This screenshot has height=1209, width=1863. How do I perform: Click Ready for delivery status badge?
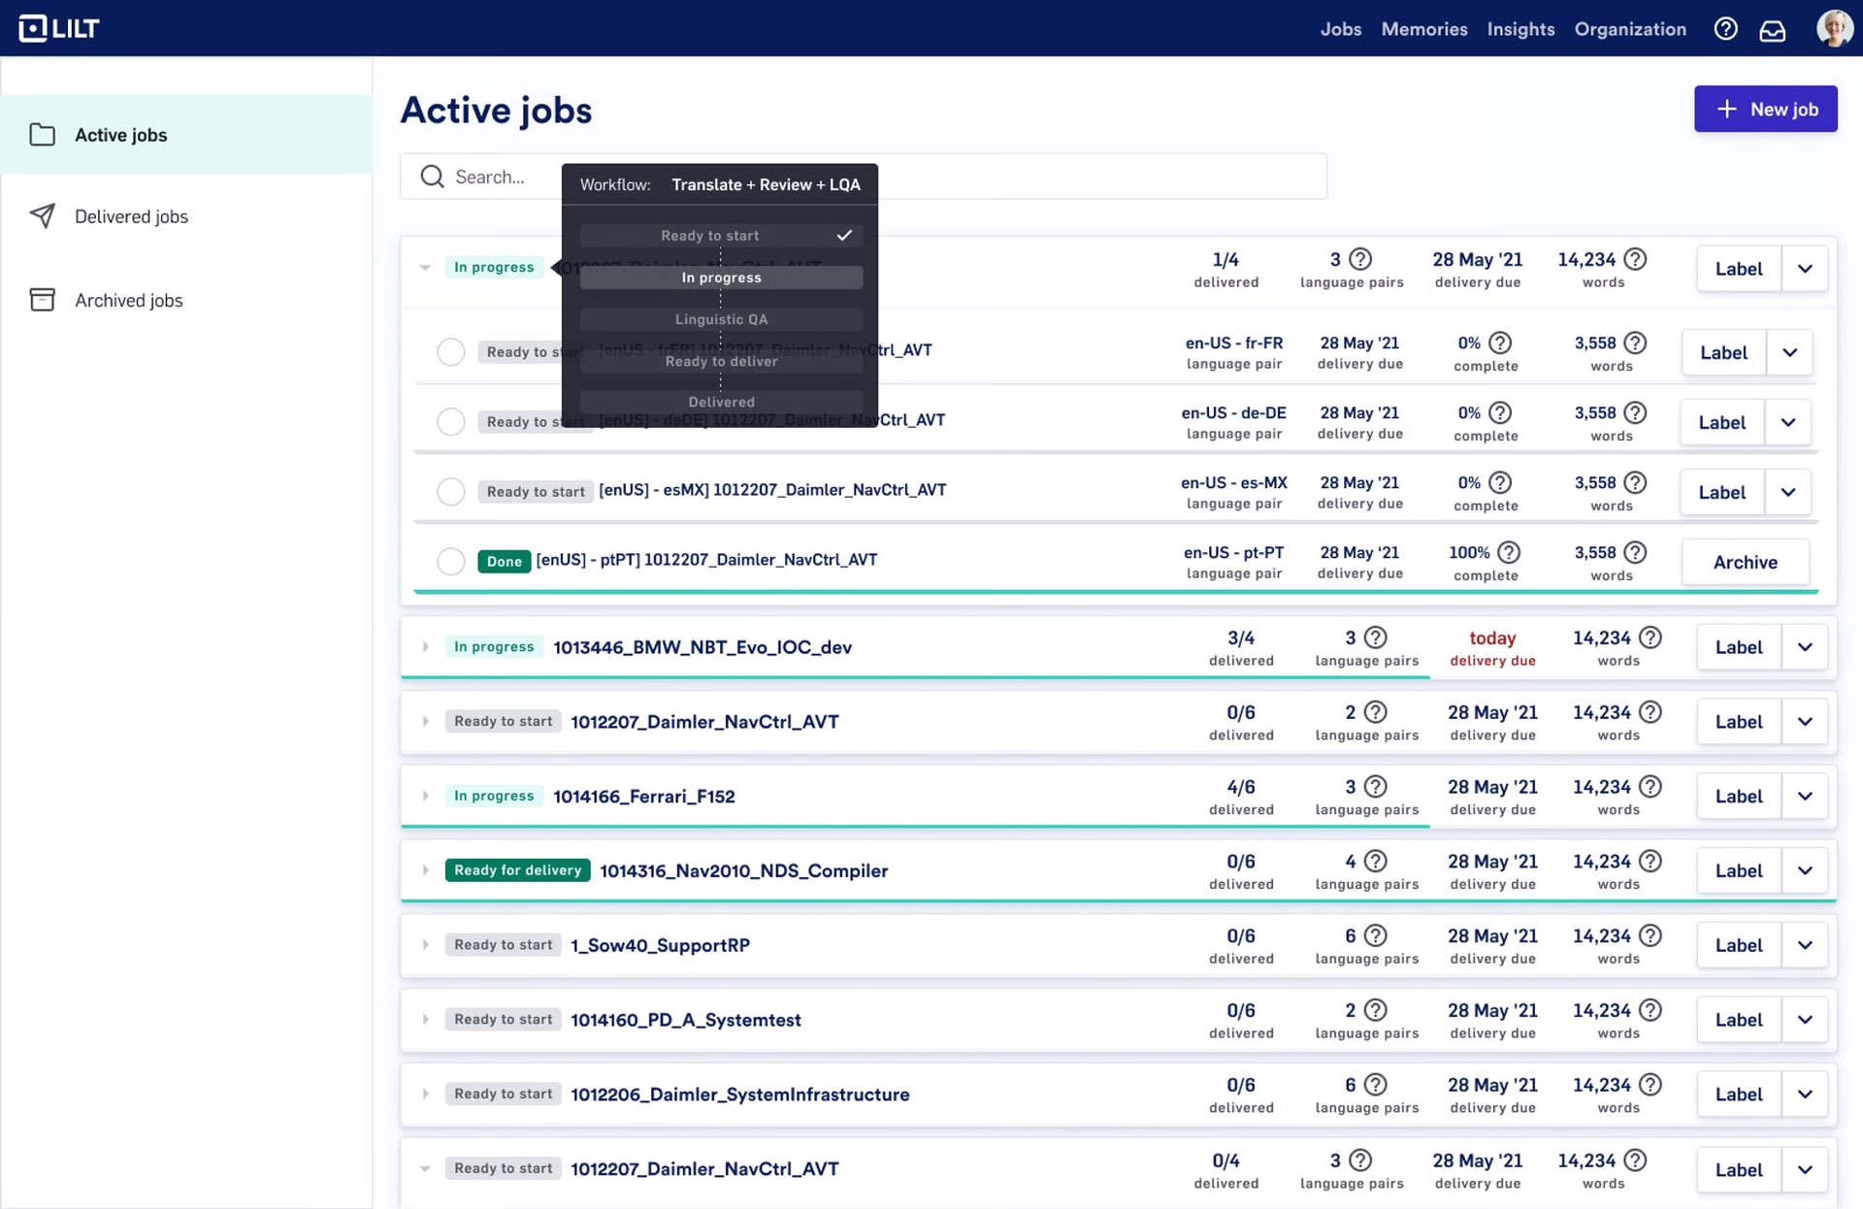click(x=517, y=870)
